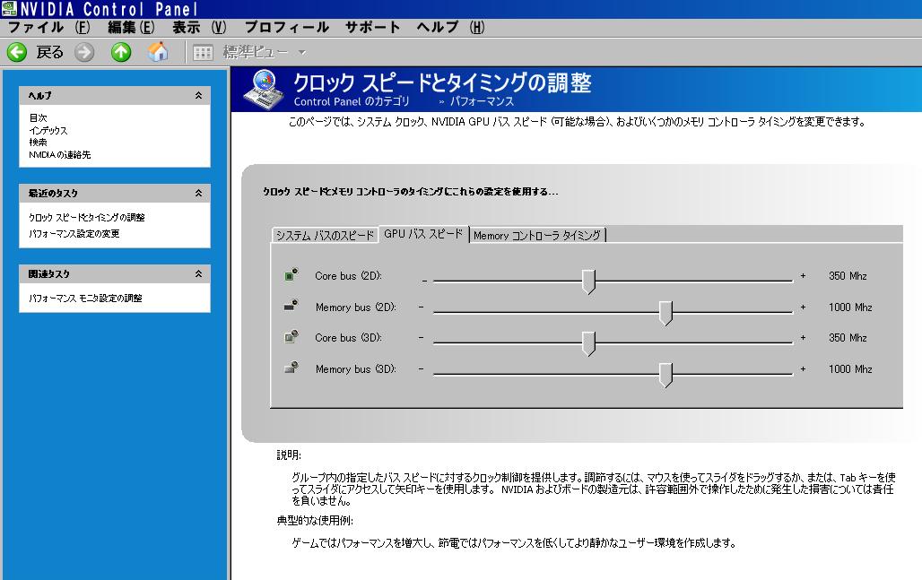The width and height of the screenshot is (922, 580).
Task: Open パフォーマンス設定の変更 recent task
Action: (x=74, y=233)
